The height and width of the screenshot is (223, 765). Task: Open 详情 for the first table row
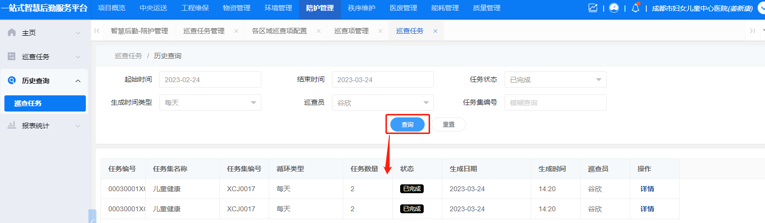tap(647, 189)
